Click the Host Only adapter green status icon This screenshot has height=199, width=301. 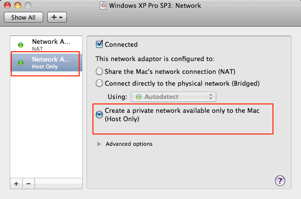(x=20, y=63)
